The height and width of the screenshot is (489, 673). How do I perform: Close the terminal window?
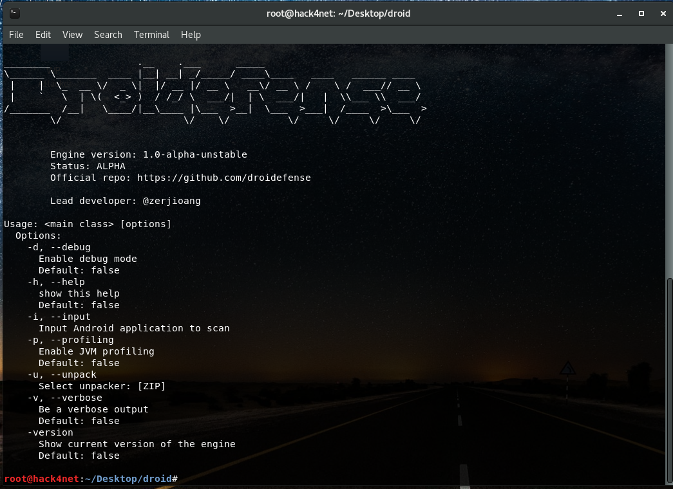pyautogui.click(x=663, y=14)
